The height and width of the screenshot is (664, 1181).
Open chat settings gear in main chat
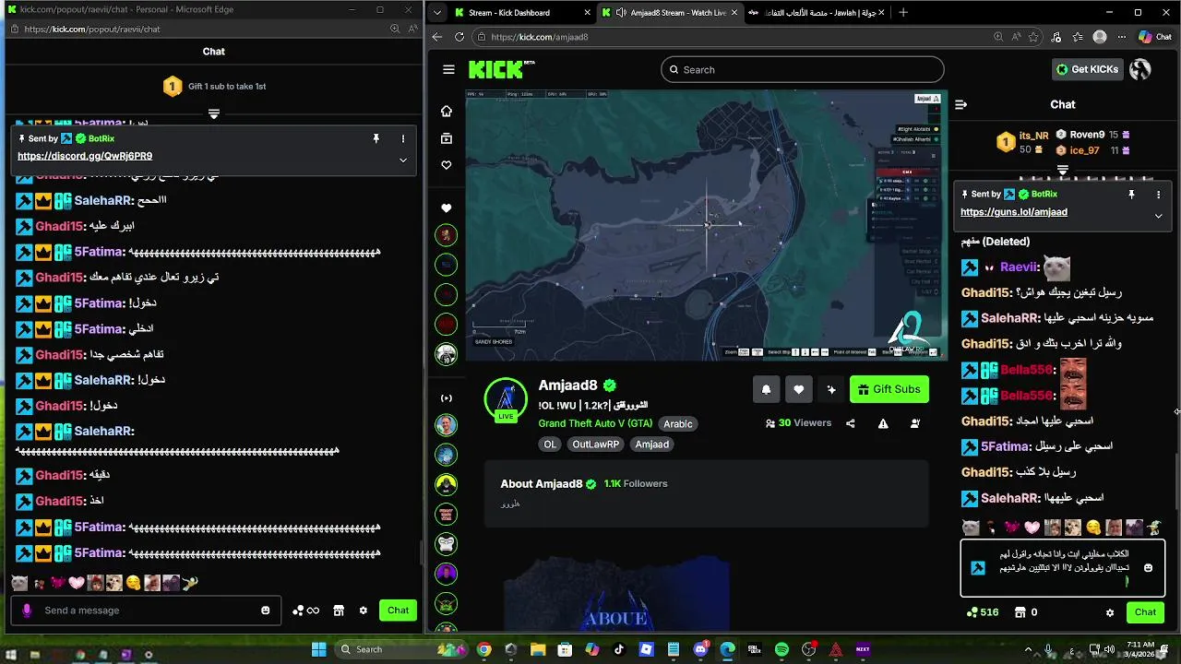point(1110,612)
